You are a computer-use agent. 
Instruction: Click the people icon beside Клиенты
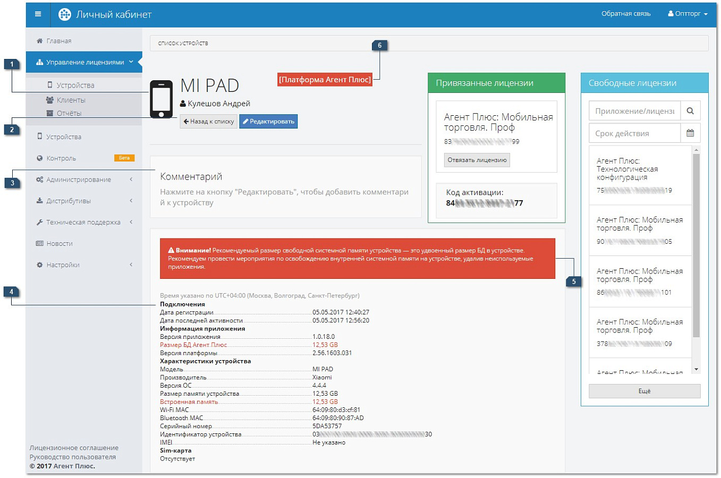[x=50, y=100]
